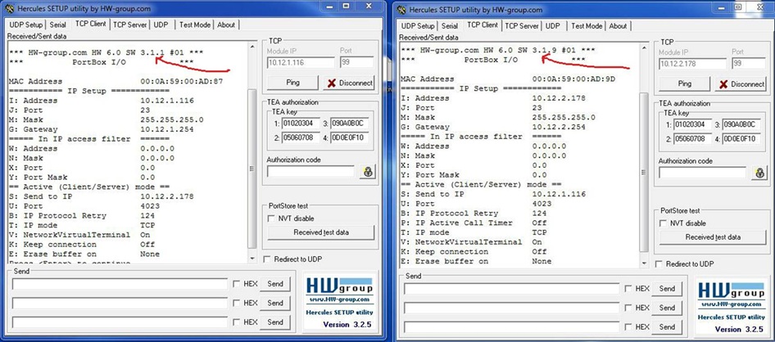Check HEX for third send line, right window

(x=628, y=327)
